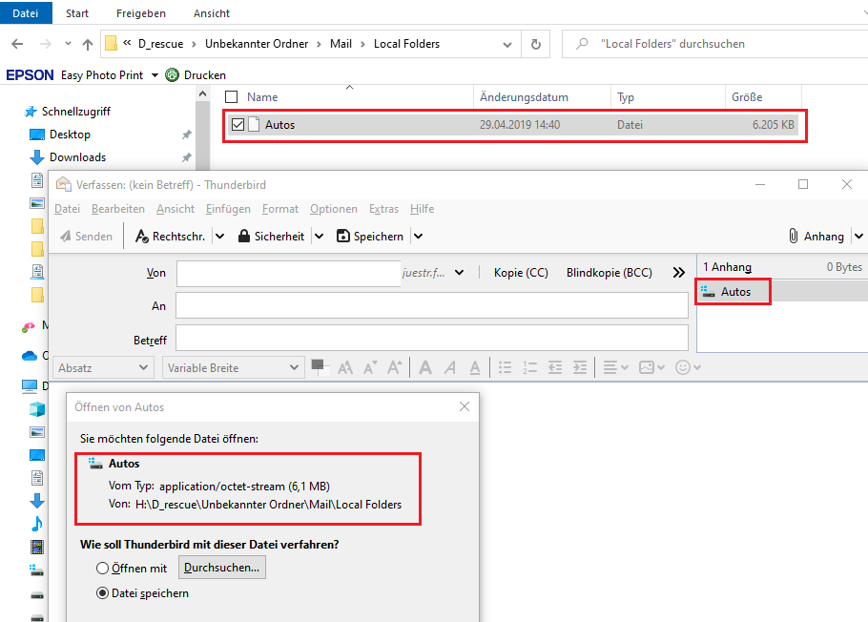Viewport: 868px width, 622px height.
Task: Click the Durchsuchen... button
Action: pos(222,568)
